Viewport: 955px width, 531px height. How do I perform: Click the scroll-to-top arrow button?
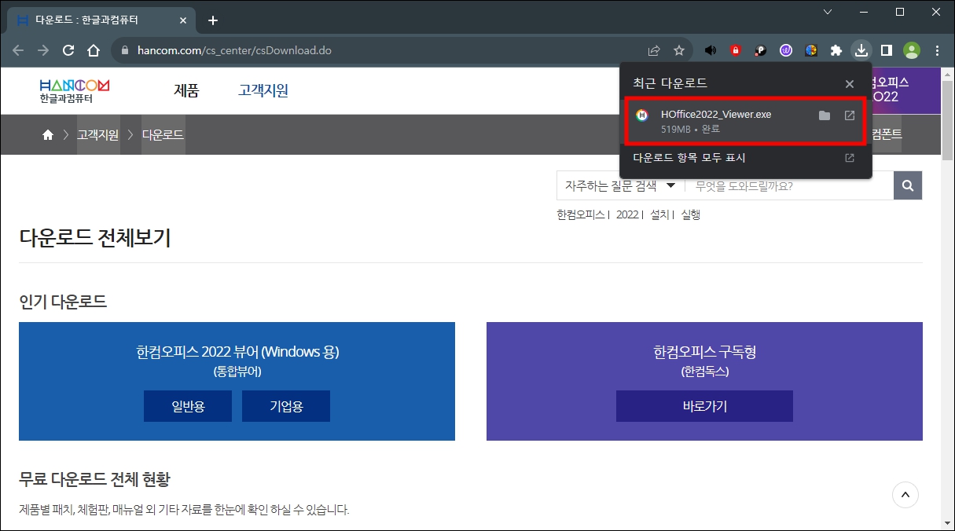[x=905, y=495]
